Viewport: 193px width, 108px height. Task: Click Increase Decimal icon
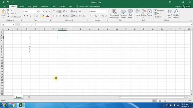coord(103,16)
